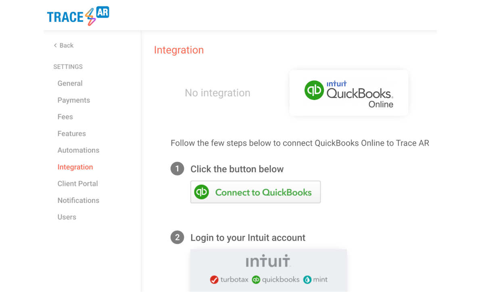Open Features settings
This screenshot has width=484, height=292.
point(72,133)
